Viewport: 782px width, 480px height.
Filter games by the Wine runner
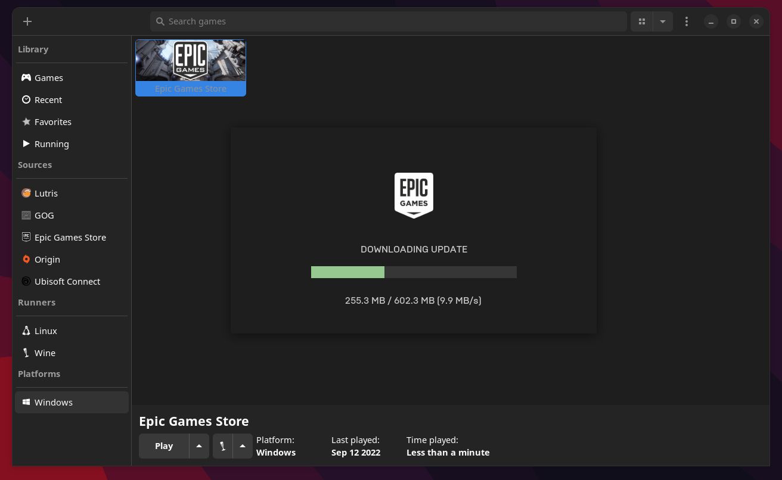tap(45, 353)
